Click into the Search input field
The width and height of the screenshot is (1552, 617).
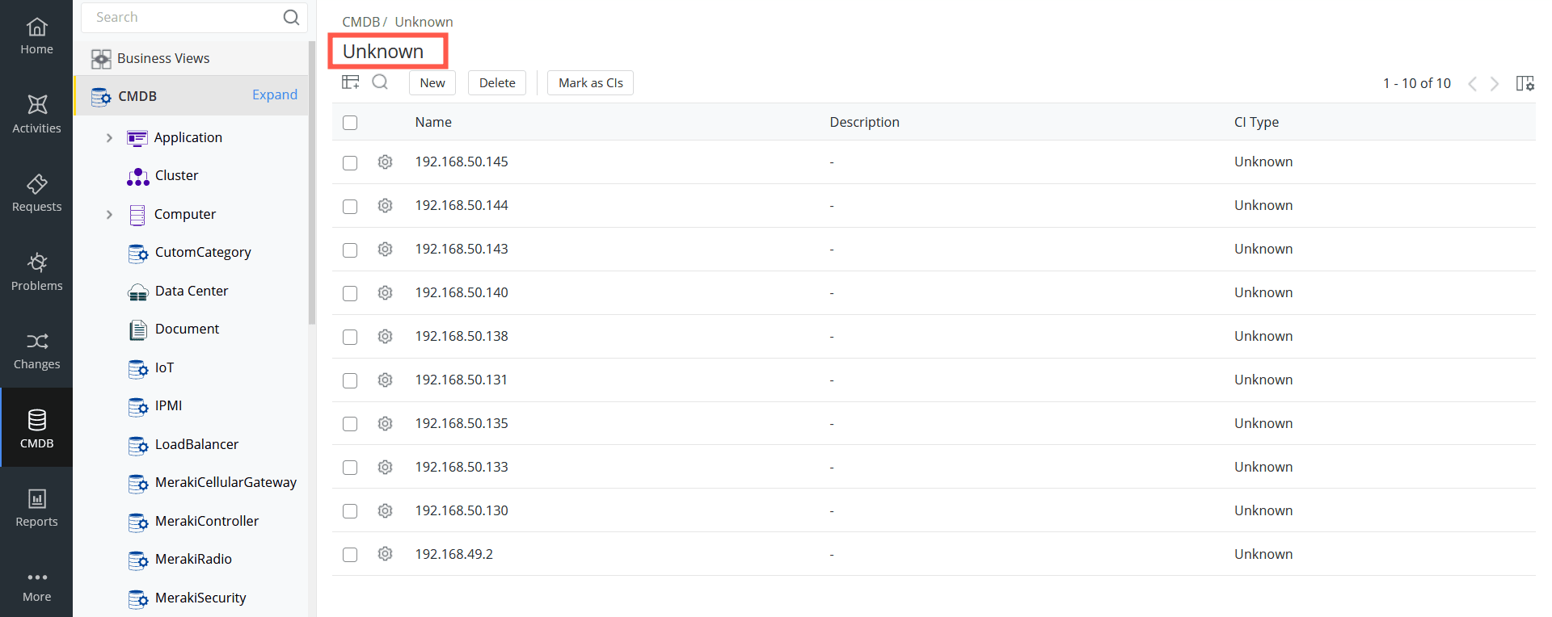click(x=186, y=17)
